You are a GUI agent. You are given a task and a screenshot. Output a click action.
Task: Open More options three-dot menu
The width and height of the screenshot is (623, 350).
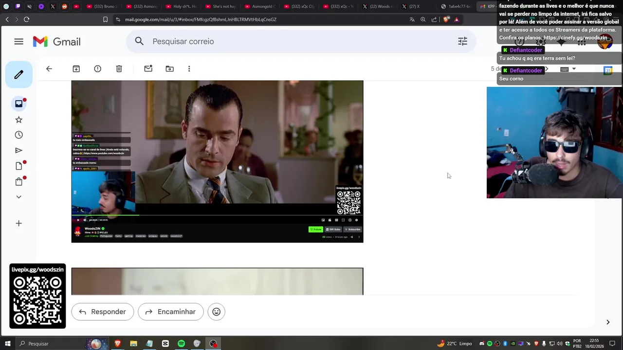(189, 69)
